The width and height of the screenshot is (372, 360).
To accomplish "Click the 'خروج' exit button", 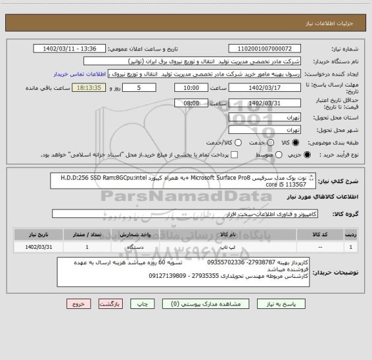I will 79,304.
